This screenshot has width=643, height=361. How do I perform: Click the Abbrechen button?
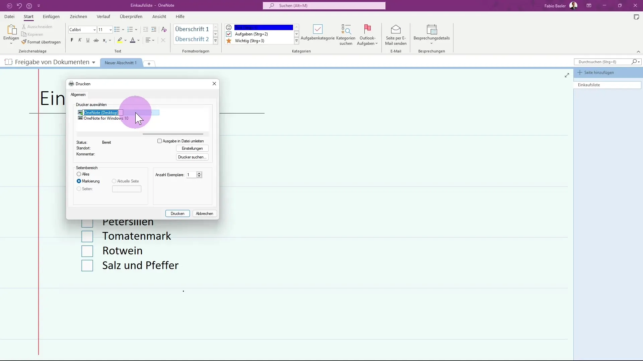point(205,214)
